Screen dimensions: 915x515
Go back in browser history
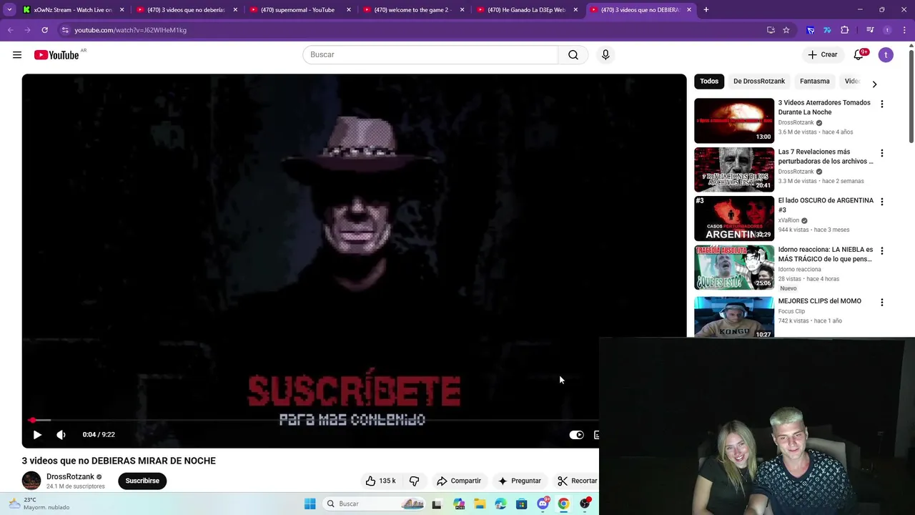(10, 30)
